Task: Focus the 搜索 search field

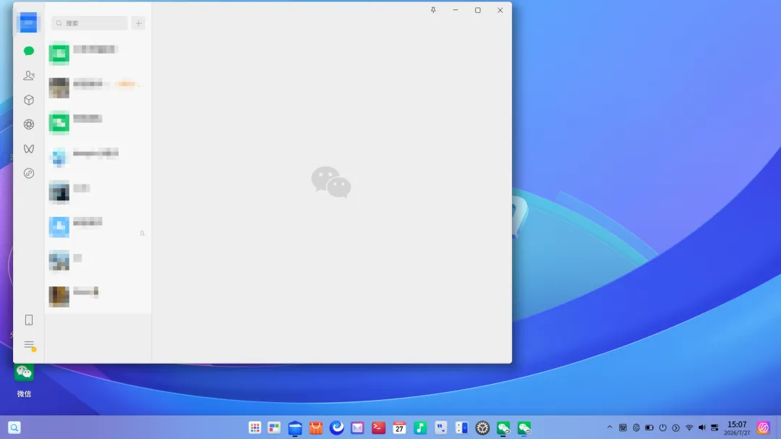Action: coord(90,23)
